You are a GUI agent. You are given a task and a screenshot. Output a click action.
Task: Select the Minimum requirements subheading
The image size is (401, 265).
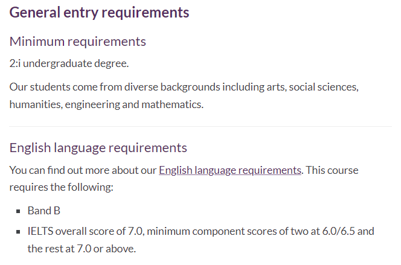pos(78,42)
